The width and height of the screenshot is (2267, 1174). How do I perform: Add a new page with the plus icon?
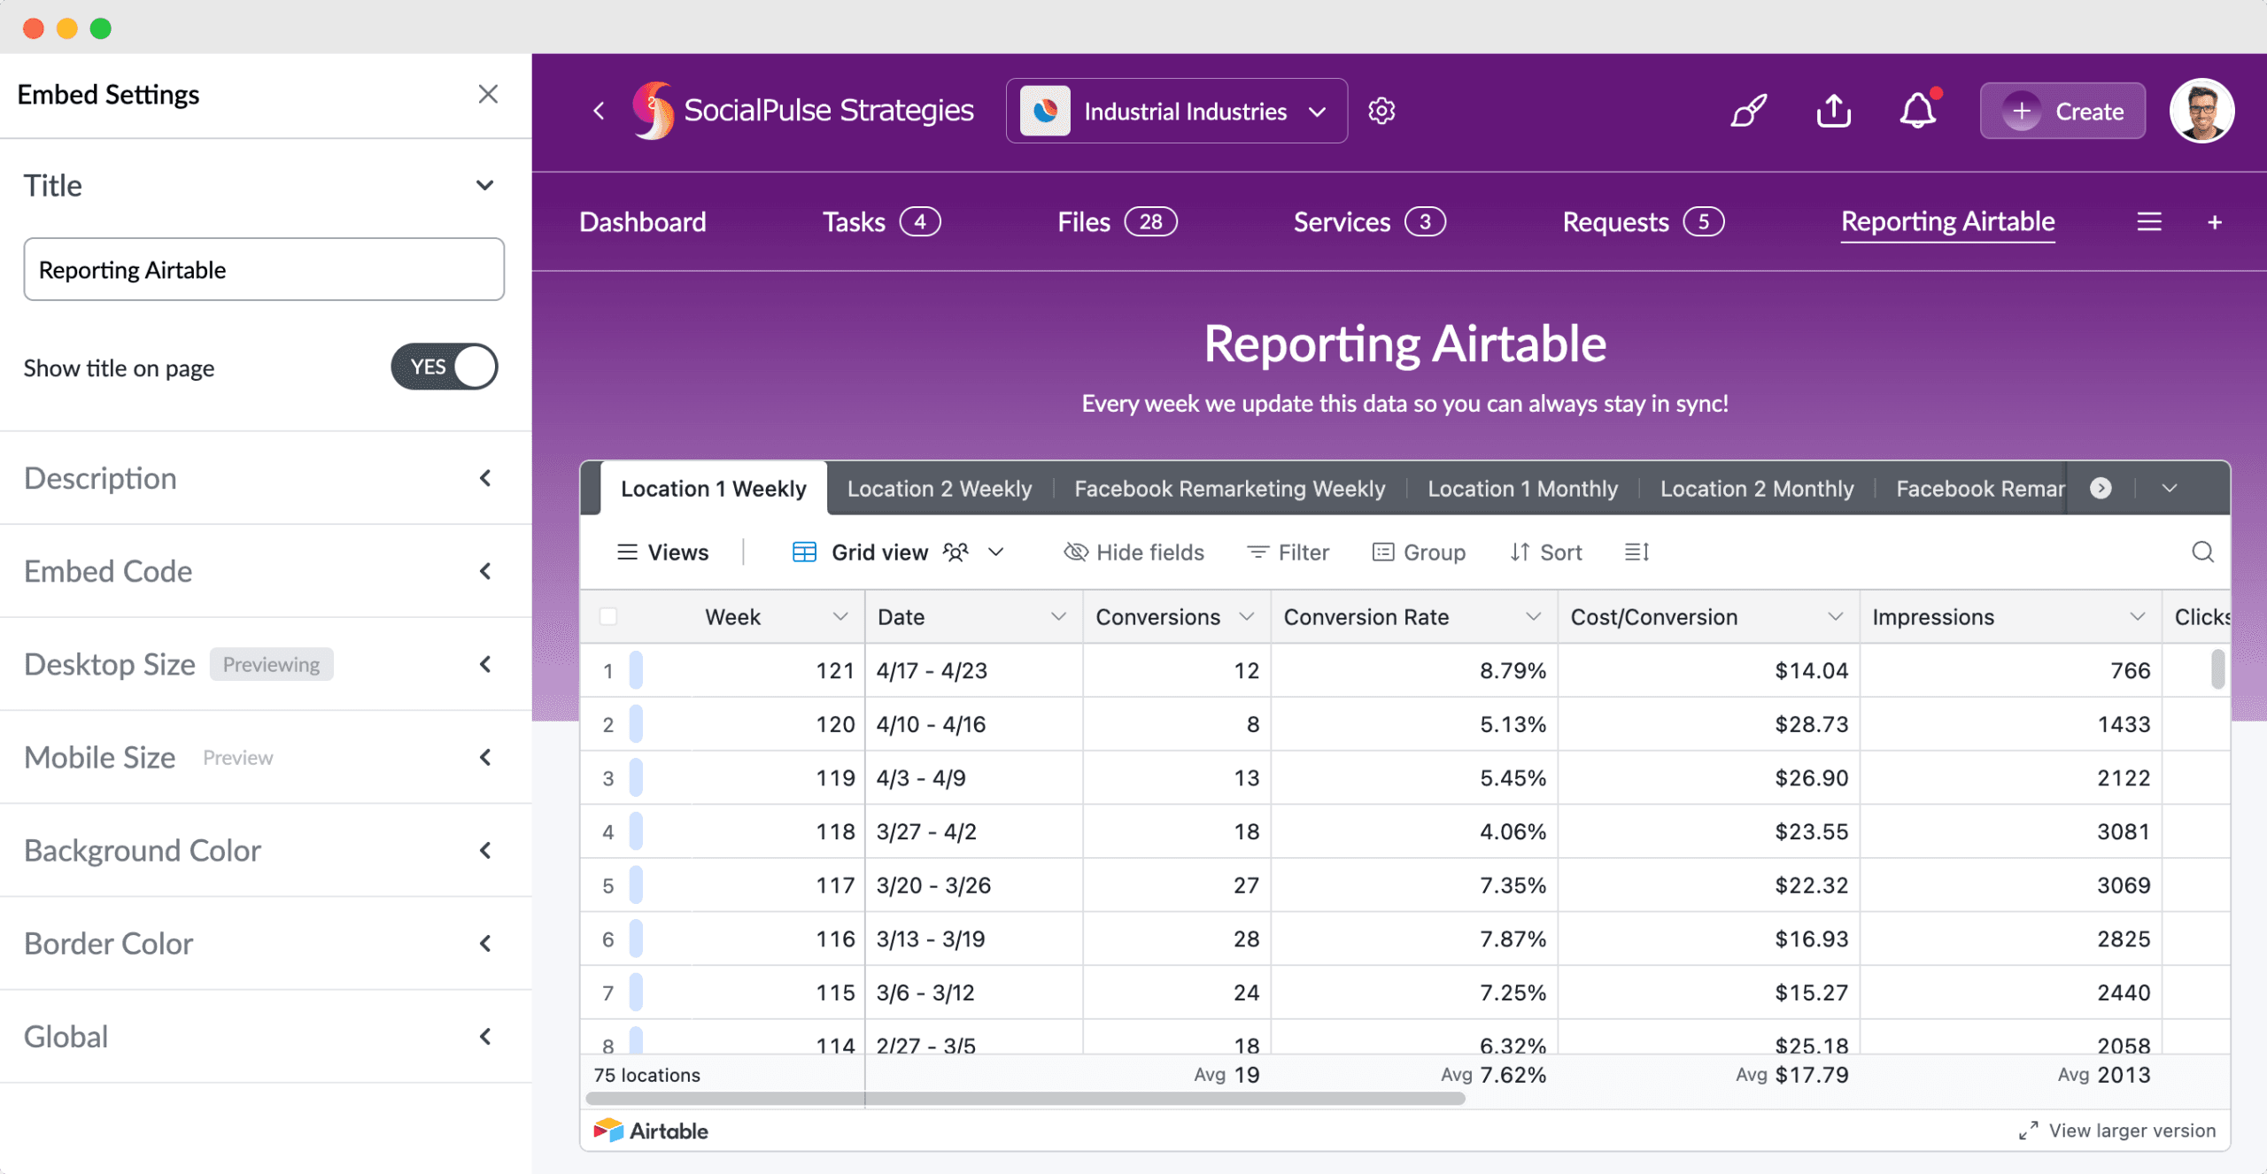[2215, 221]
